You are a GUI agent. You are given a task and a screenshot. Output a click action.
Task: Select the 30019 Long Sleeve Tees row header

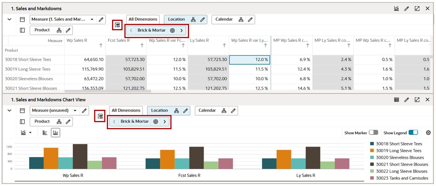pos(34,69)
